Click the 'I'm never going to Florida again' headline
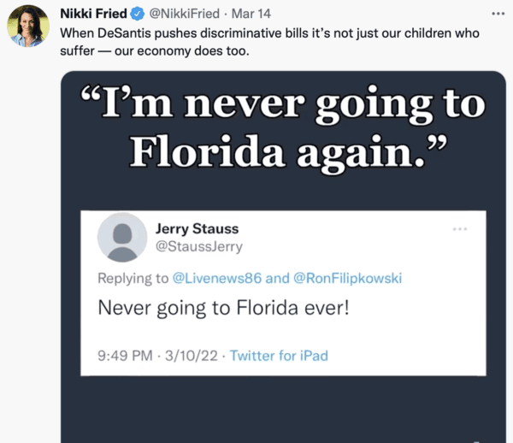 click(283, 128)
